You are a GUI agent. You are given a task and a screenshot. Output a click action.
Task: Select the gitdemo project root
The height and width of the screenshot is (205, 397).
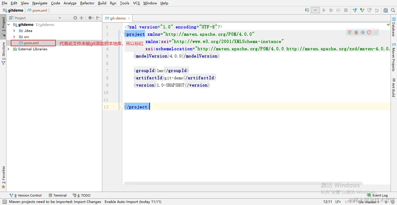(x=26, y=25)
